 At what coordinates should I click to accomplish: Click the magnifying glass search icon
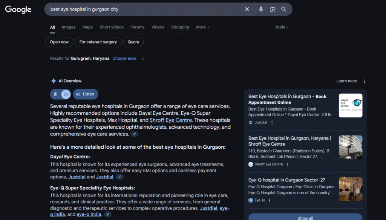(284, 9)
